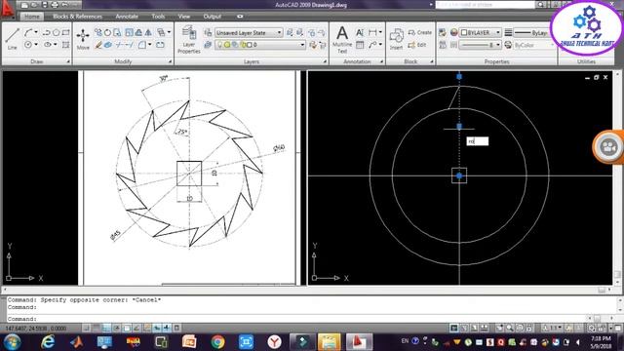The height and width of the screenshot is (351, 624).
Task: Select the Erase tool in Modify panel
Action: [98, 45]
